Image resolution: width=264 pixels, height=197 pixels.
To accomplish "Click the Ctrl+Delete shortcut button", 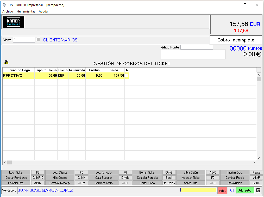I will pyautogui.click(x=169, y=183).
